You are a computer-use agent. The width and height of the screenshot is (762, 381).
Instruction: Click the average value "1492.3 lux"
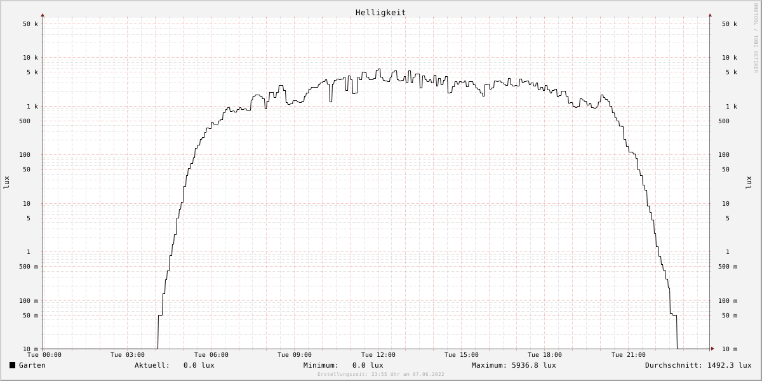(x=729, y=365)
